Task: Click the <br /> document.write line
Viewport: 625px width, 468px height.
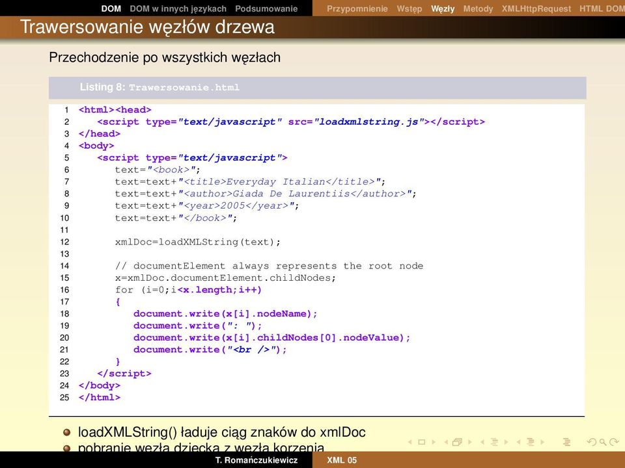Action: (x=210, y=350)
